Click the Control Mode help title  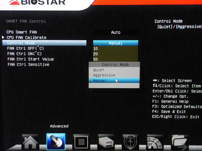[x=169, y=21]
